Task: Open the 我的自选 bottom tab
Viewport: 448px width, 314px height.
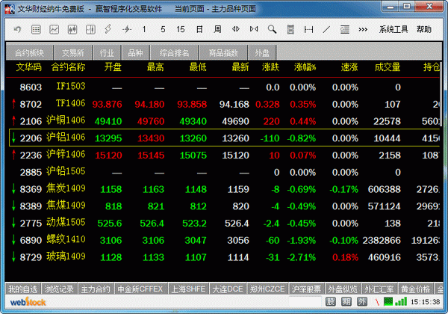Action: coord(23,289)
